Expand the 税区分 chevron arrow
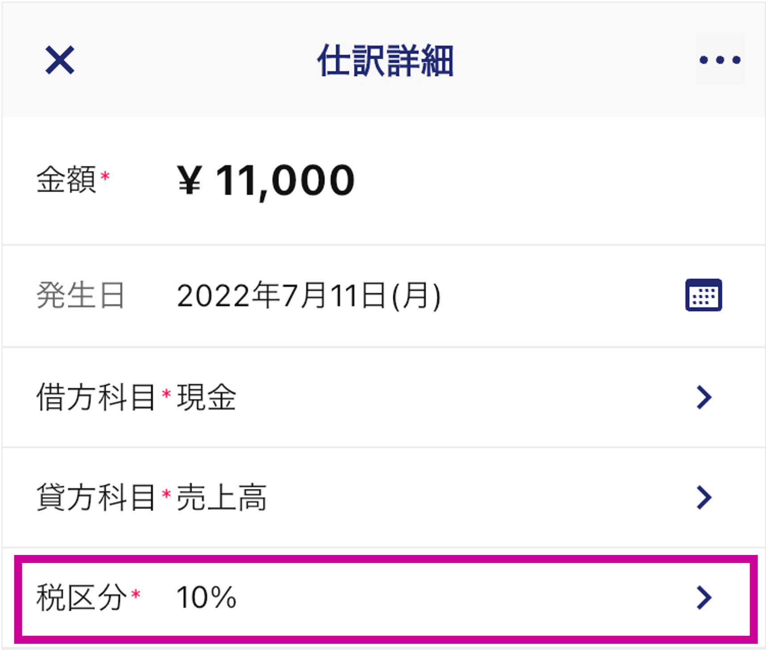Screen dimensions: 766x650 (704, 598)
